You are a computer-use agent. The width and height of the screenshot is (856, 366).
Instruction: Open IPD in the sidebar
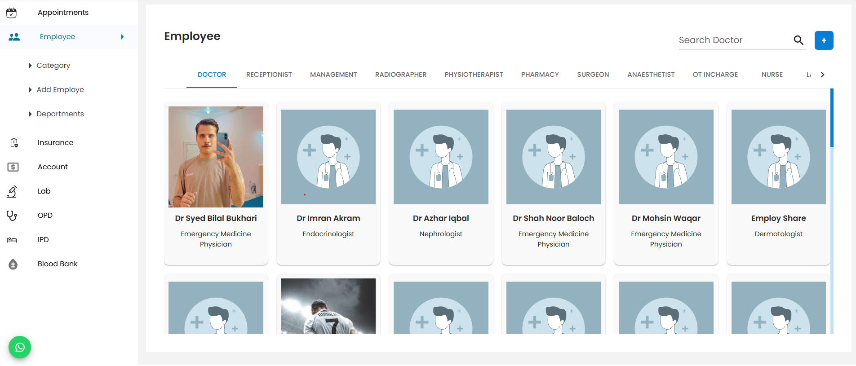click(43, 240)
